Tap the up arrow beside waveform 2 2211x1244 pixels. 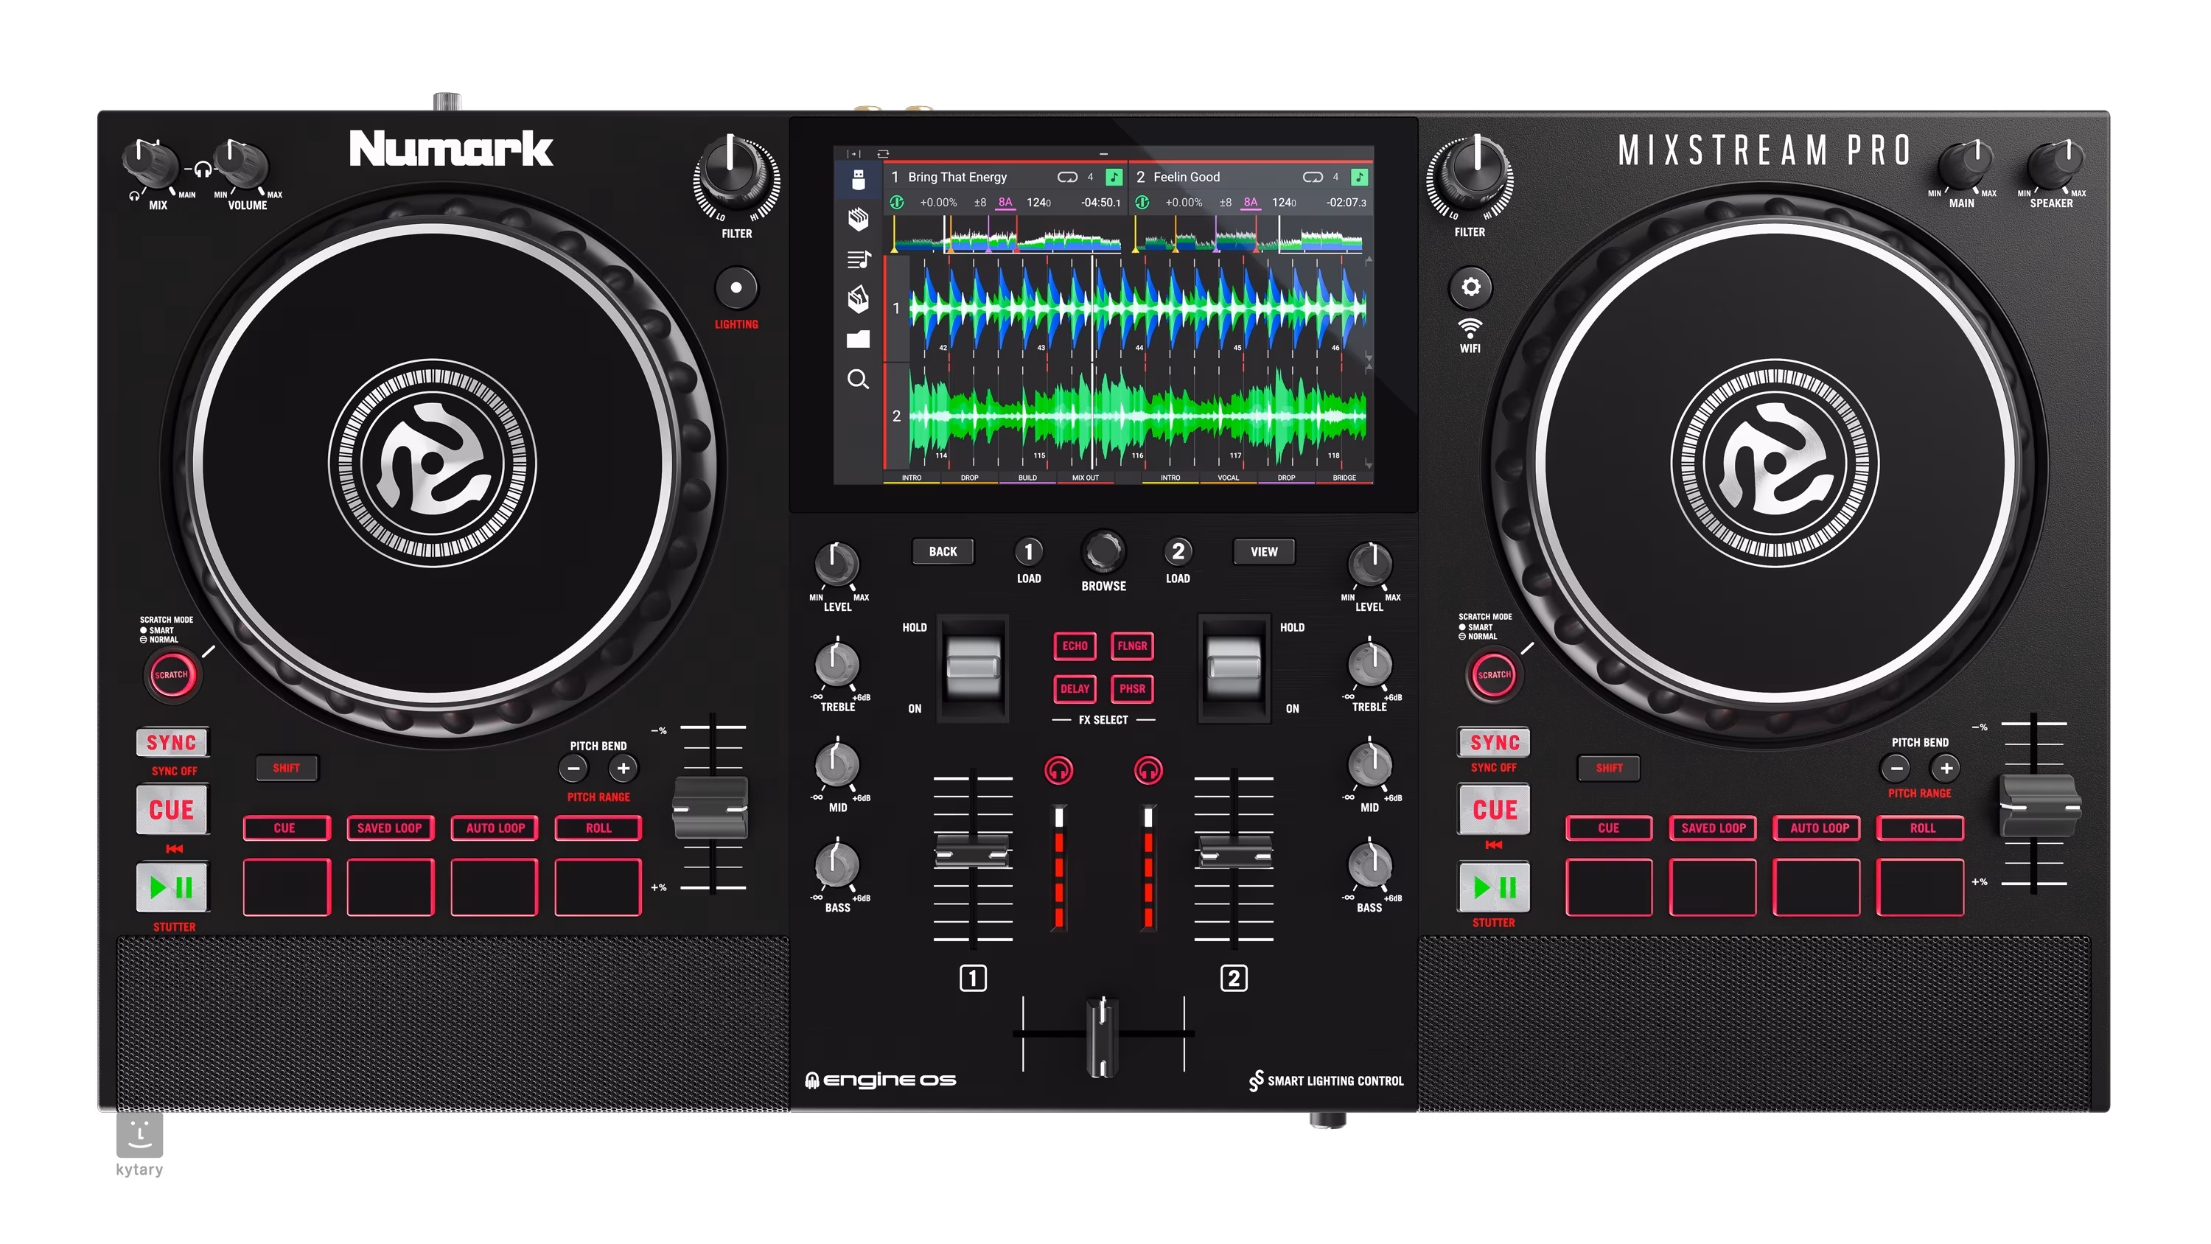click(x=1368, y=368)
